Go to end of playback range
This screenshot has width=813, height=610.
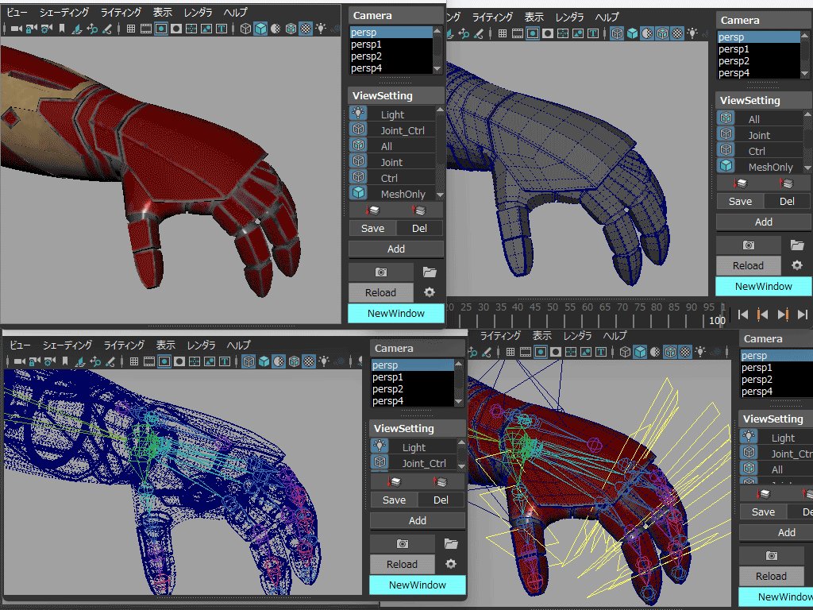[803, 315]
